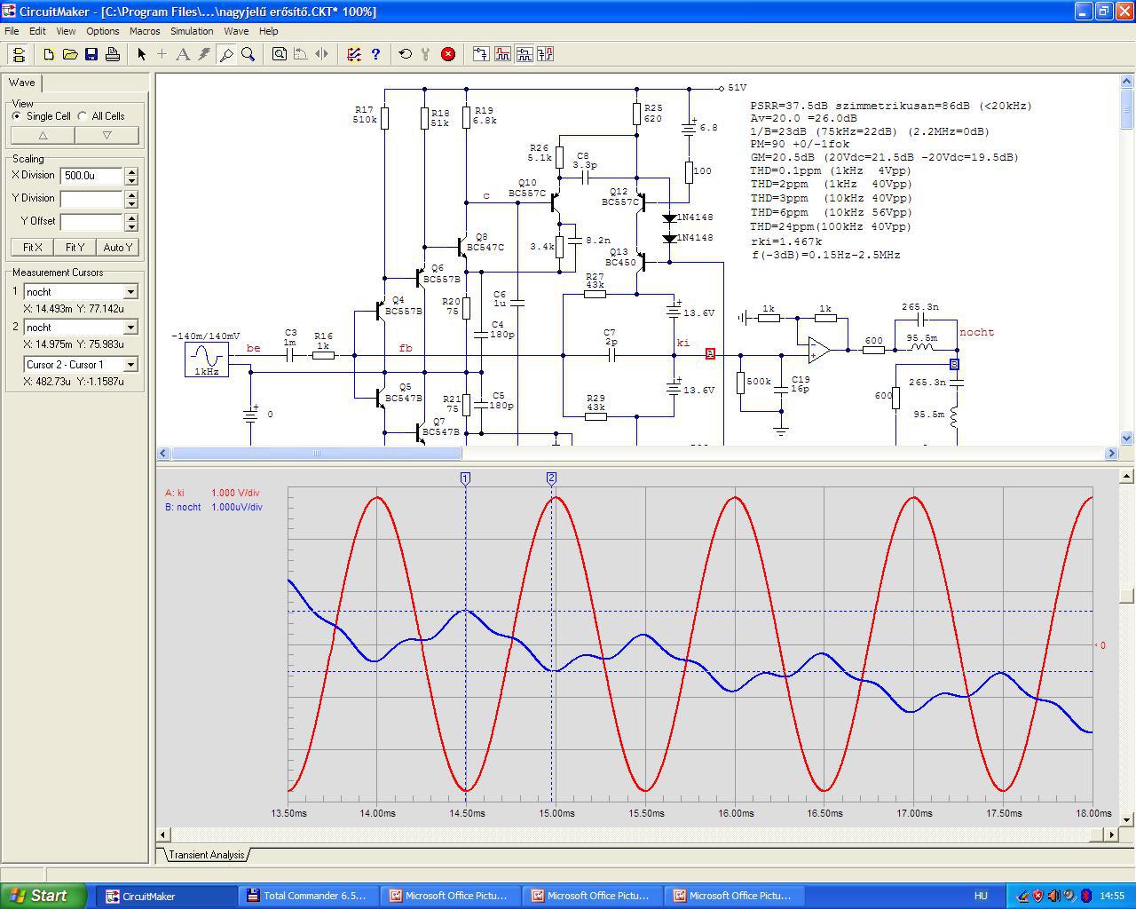Click measurement cursor 2 marker on waveform

point(551,478)
